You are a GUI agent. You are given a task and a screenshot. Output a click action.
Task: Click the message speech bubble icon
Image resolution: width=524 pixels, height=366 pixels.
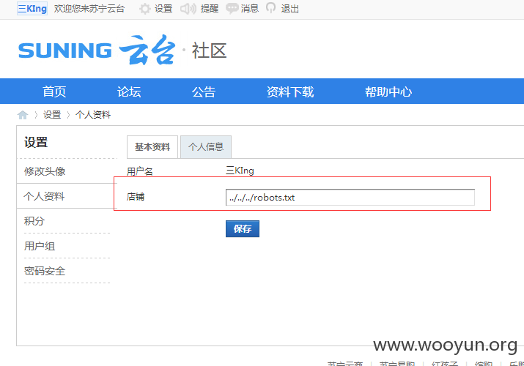tap(232, 9)
